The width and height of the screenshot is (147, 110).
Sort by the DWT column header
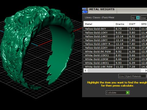pyautogui.click(x=134, y=24)
